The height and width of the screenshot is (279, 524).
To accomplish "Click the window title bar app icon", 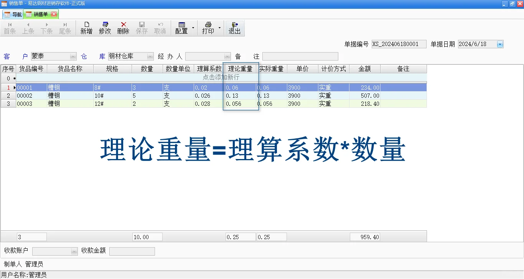I will click(4, 3).
